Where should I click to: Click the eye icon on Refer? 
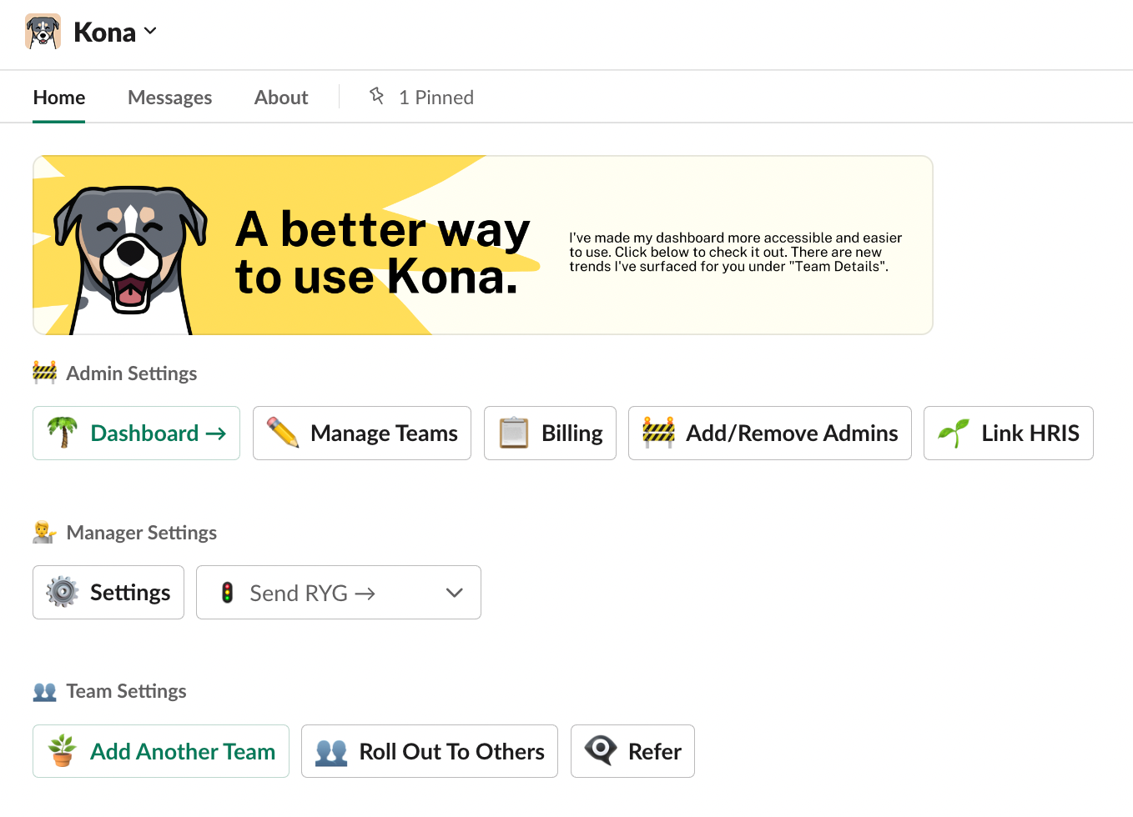pos(601,750)
